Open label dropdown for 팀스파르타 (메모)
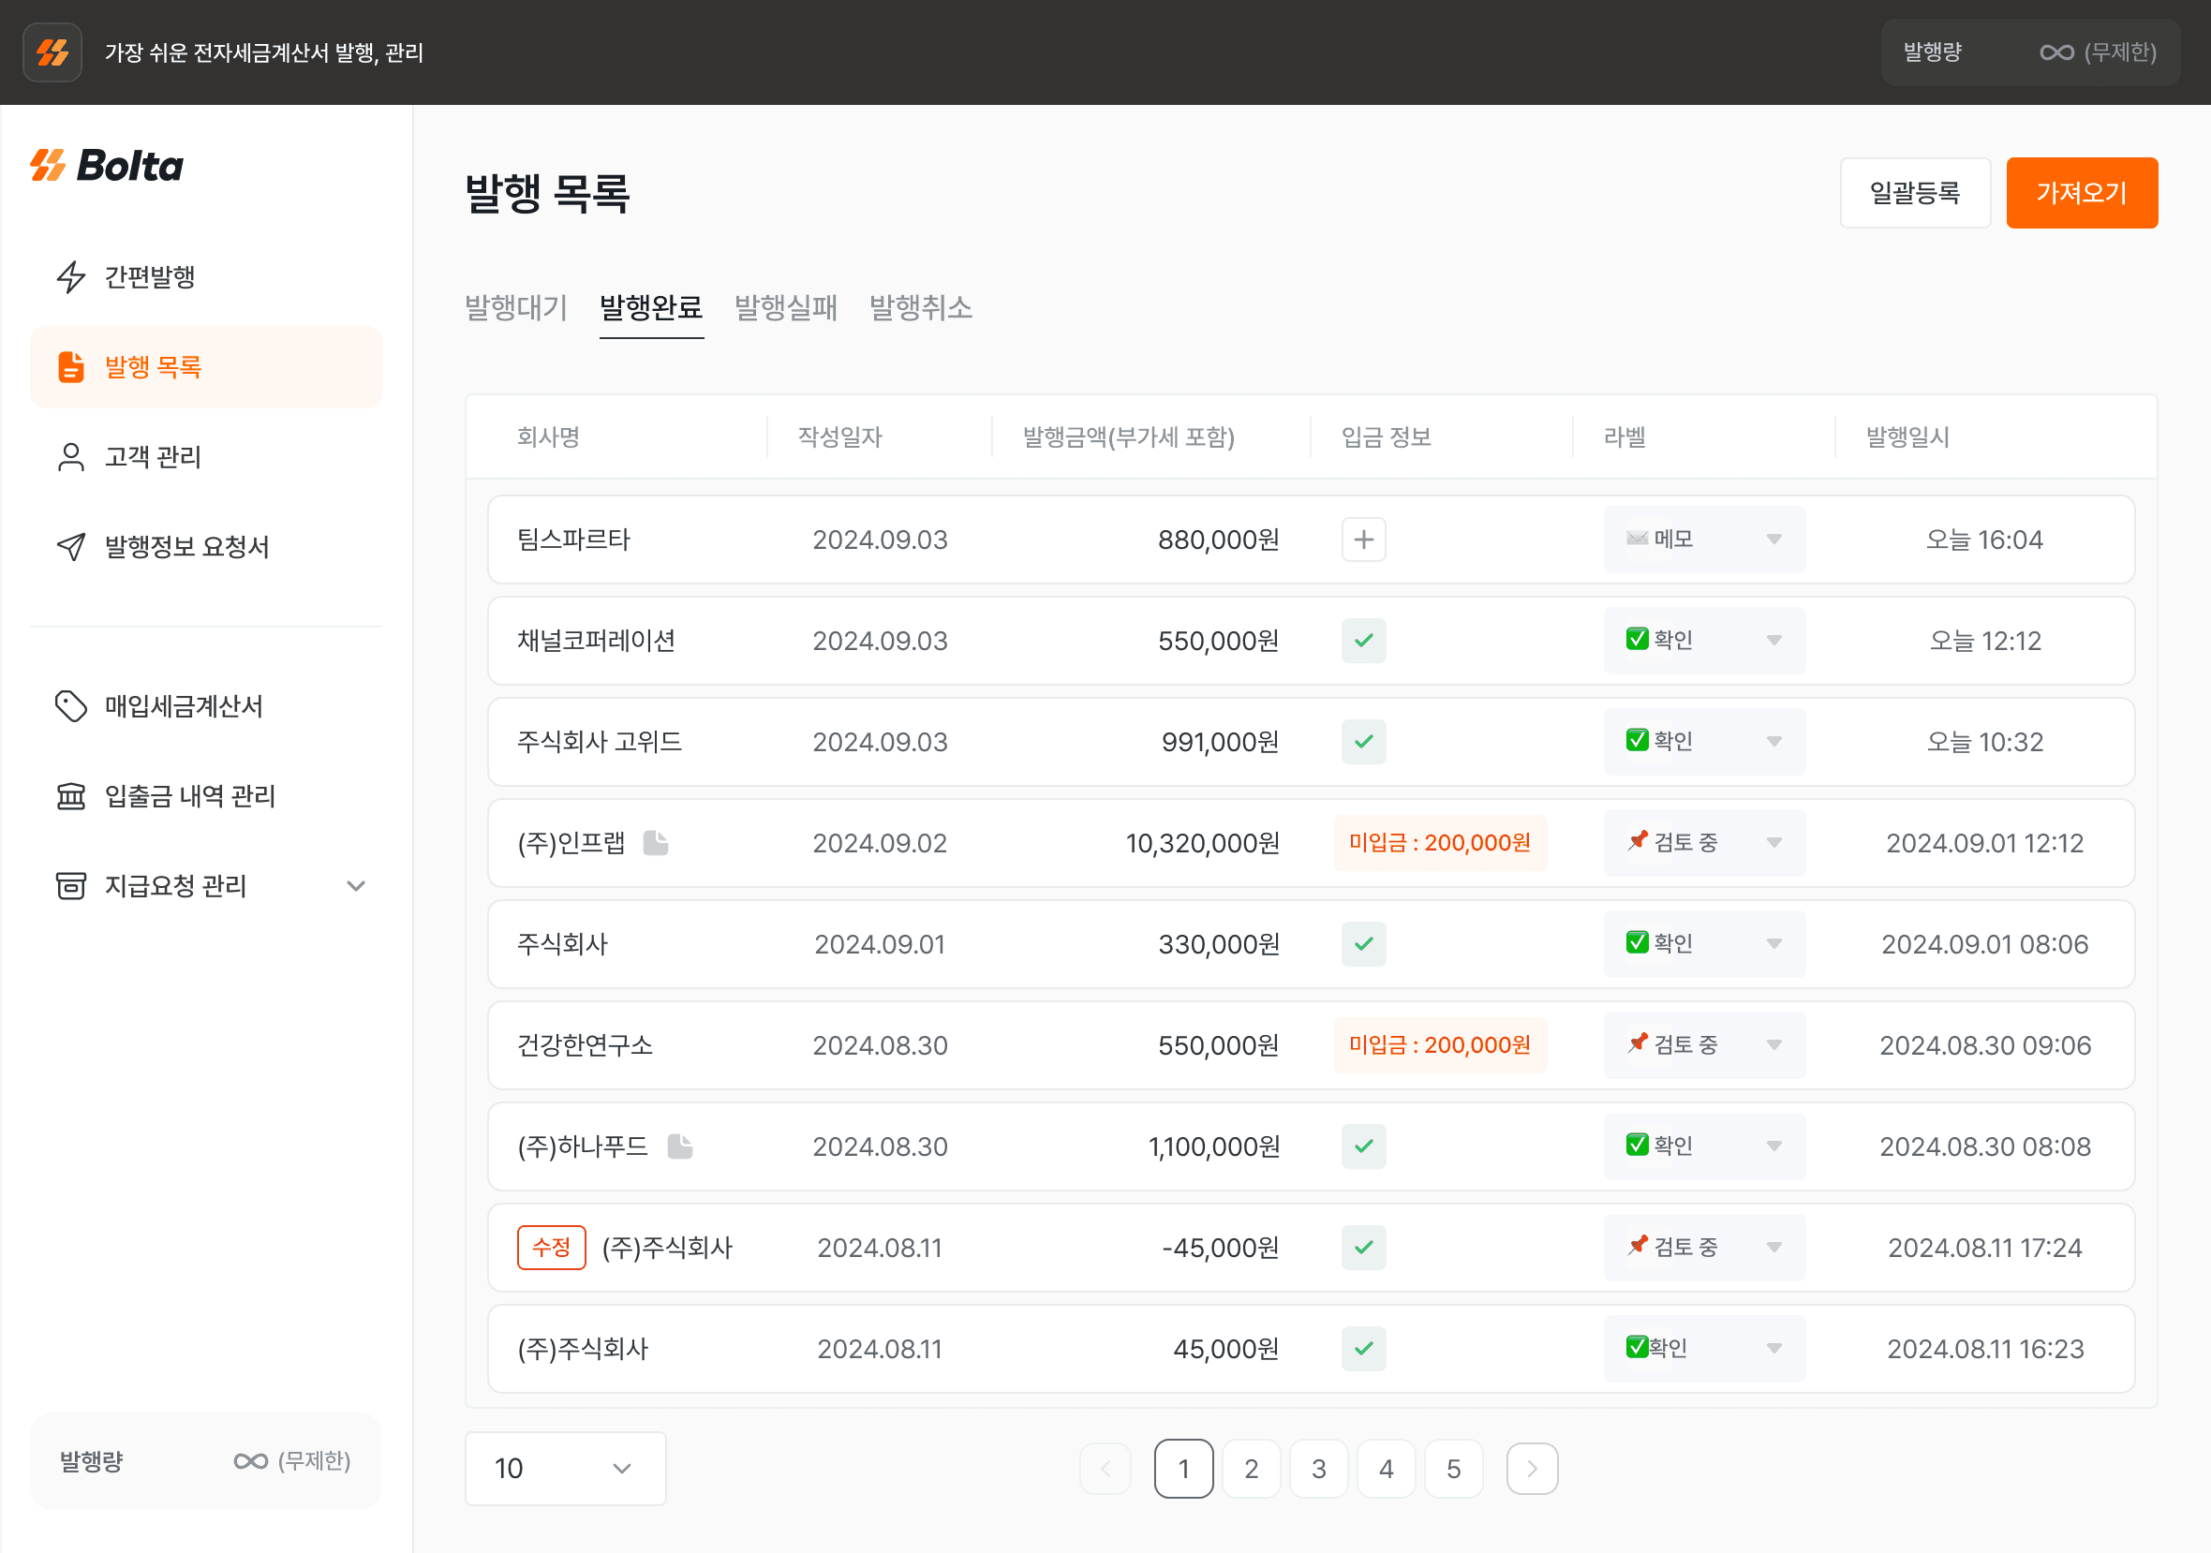Viewport: 2211px width, 1553px height. pyautogui.click(x=1704, y=540)
